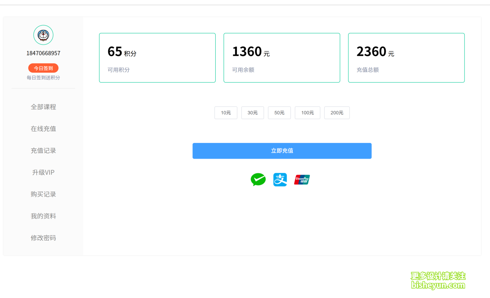Visit the bisheyun.com watermark link
Image resolution: width=490 pixels, height=298 pixels.
(438, 285)
